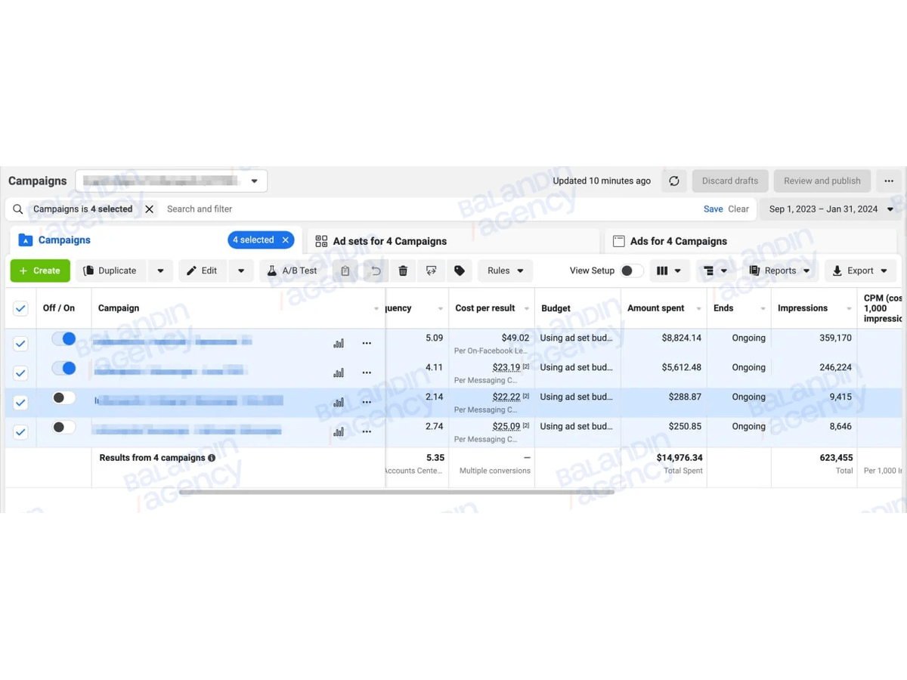Click the tag label icon
907x680 pixels.
pyautogui.click(x=460, y=270)
